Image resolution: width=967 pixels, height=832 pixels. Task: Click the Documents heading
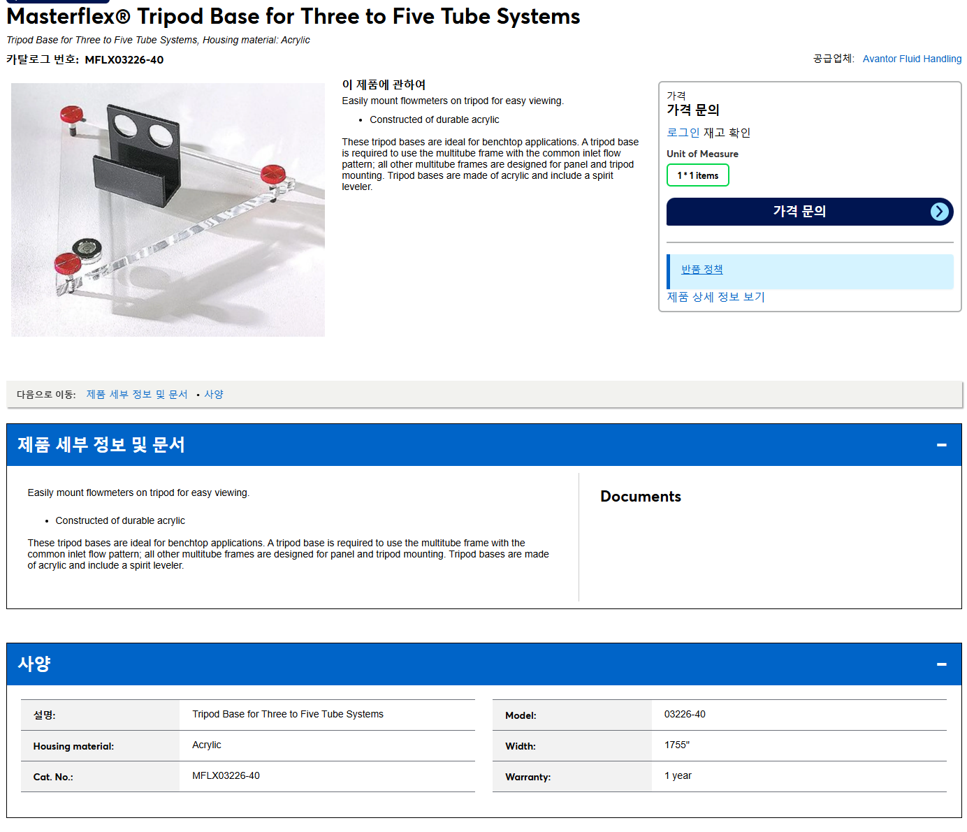click(641, 497)
